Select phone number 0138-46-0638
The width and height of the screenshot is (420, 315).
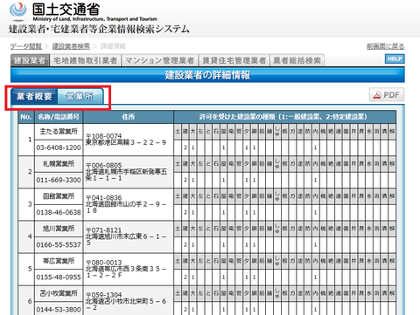tap(59, 212)
